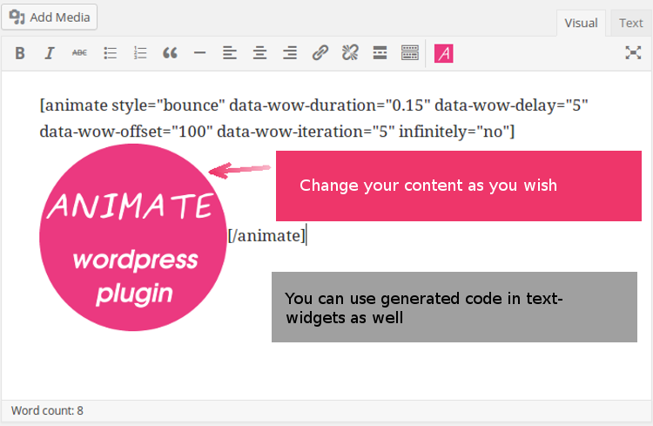The width and height of the screenshot is (653, 426).
Task: Insert or edit link
Action: click(320, 53)
